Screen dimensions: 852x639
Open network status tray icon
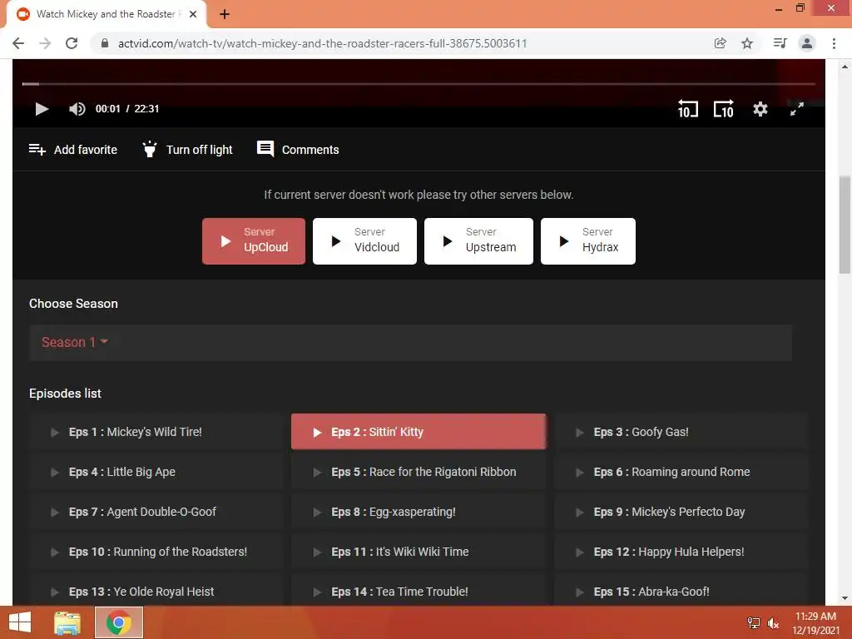tap(754, 622)
